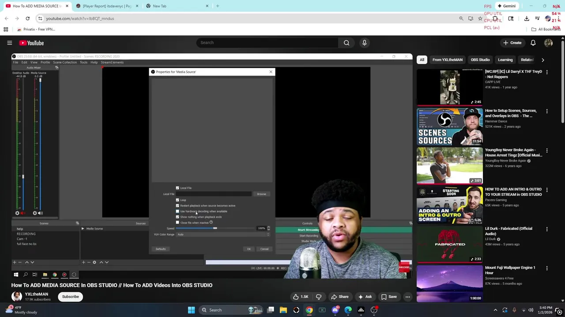Click the Share button under video

coord(339,297)
